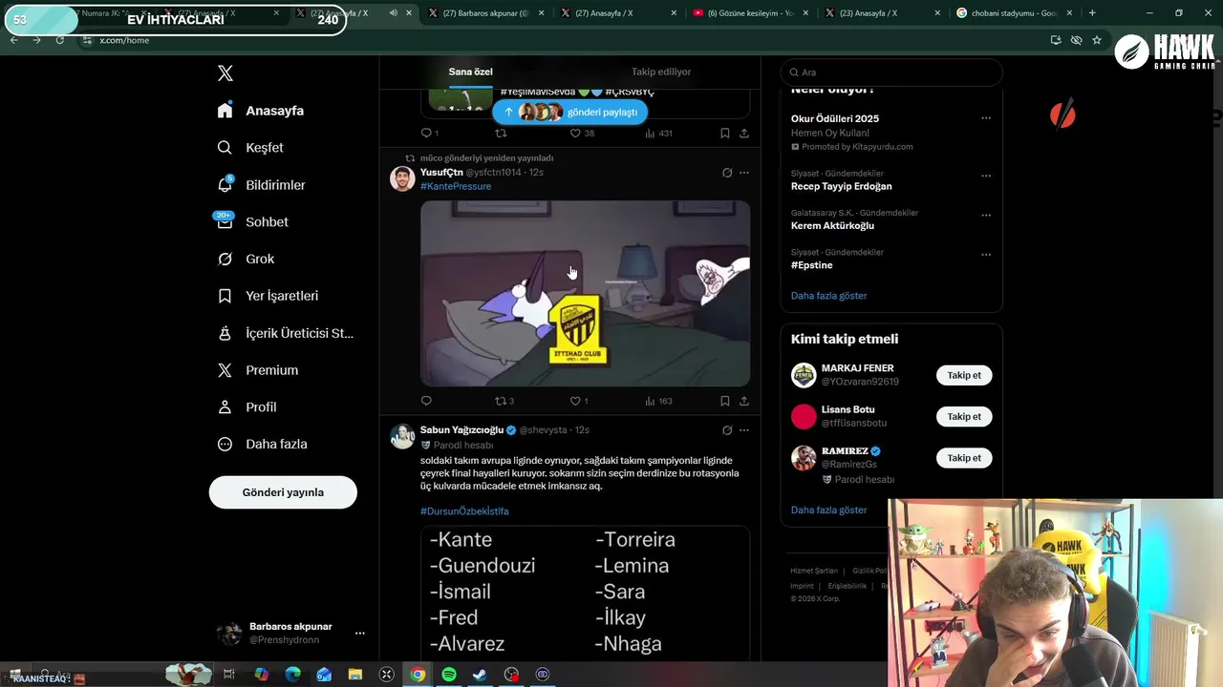Repost the YusufÇtn post
The image size is (1223, 687).
pos(504,401)
